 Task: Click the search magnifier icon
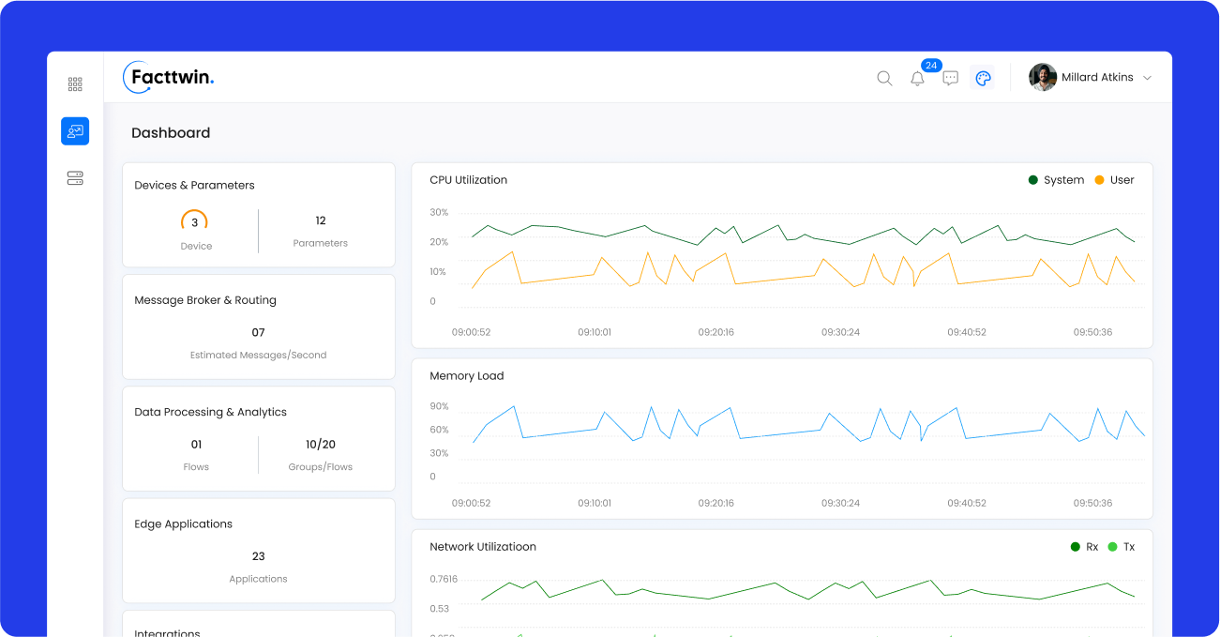point(884,78)
